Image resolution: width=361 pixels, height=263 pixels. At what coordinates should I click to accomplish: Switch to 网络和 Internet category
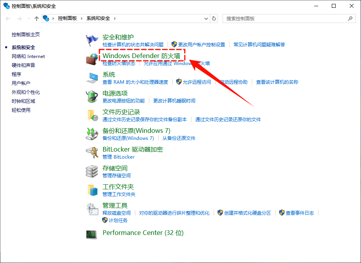(28, 56)
